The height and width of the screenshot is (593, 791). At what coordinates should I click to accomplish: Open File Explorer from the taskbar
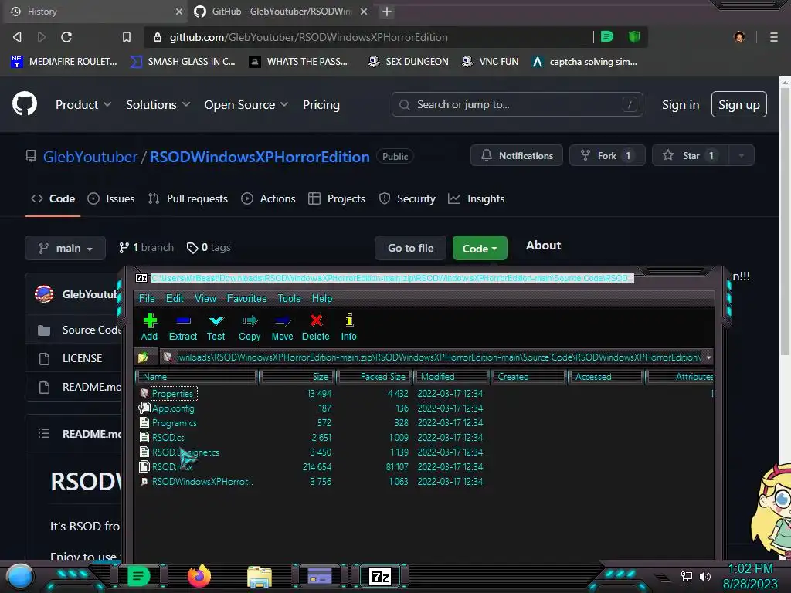tap(260, 576)
